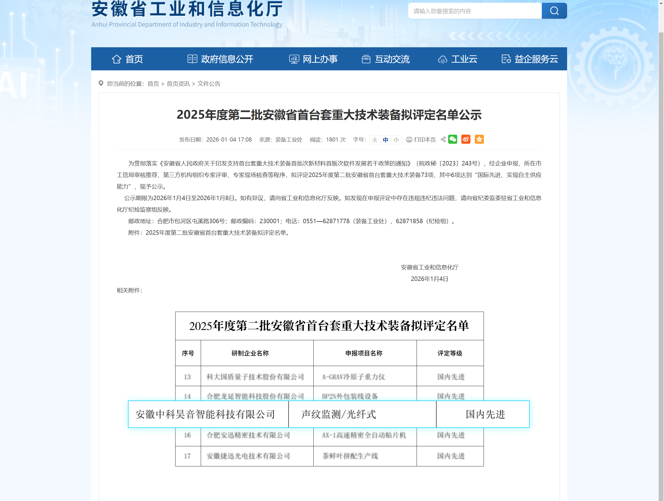Go to 文件公告 breadcrumb link
The image size is (664, 501).
[x=209, y=84]
